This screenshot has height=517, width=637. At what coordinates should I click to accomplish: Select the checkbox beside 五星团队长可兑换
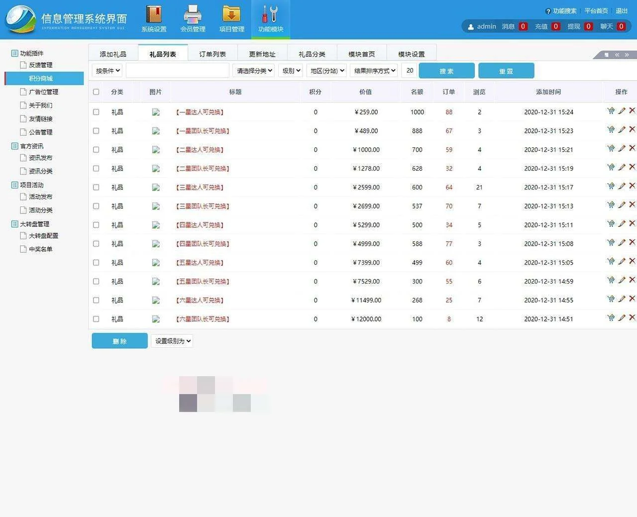click(x=96, y=282)
